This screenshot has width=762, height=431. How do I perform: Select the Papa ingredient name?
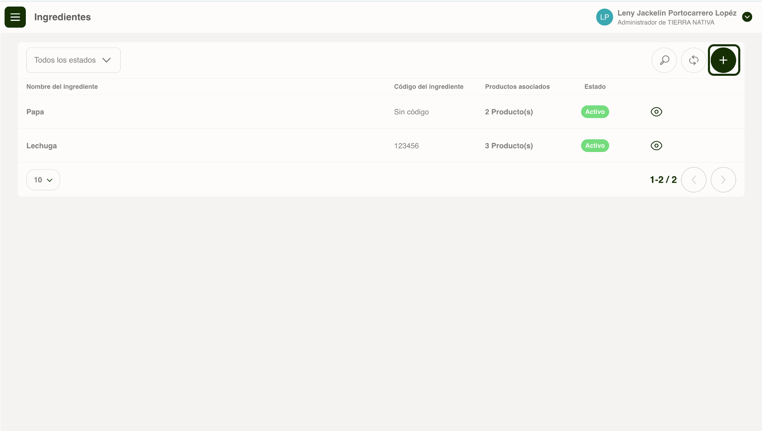tap(35, 112)
